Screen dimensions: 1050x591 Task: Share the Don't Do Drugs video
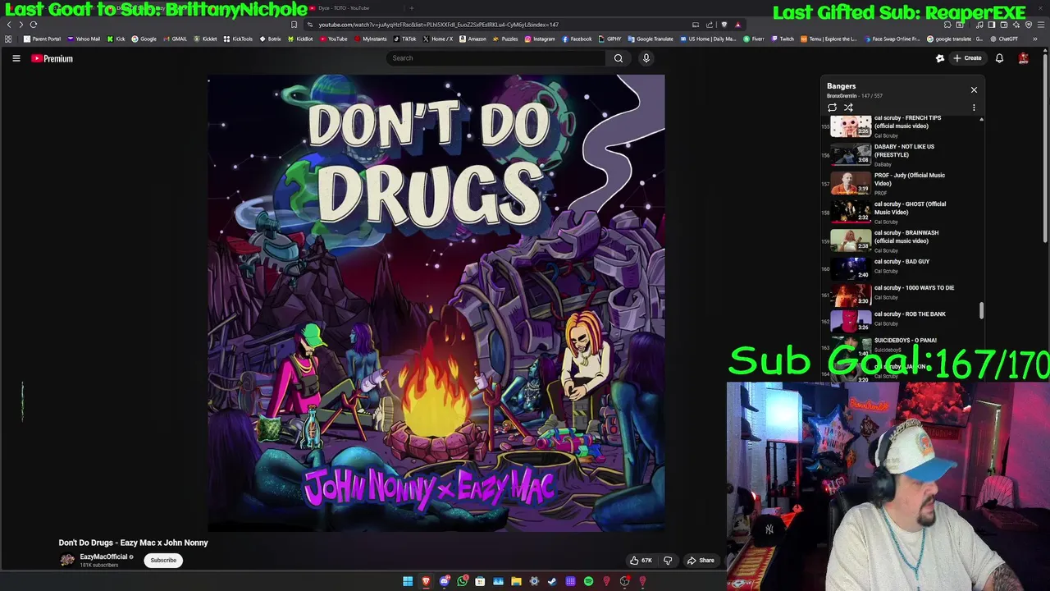[x=701, y=561]
